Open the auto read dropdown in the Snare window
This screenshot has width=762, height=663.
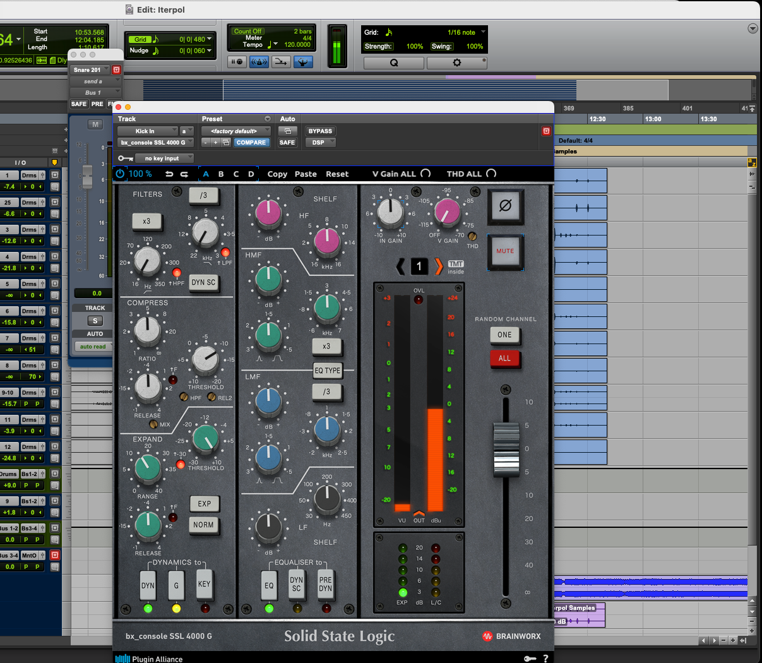pos(93,346)
